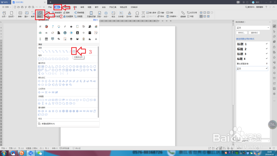277x156 pixels.
Task: Switch to the 审阅 Review tab
Action: pyautogui.click(x=82, y=7)
